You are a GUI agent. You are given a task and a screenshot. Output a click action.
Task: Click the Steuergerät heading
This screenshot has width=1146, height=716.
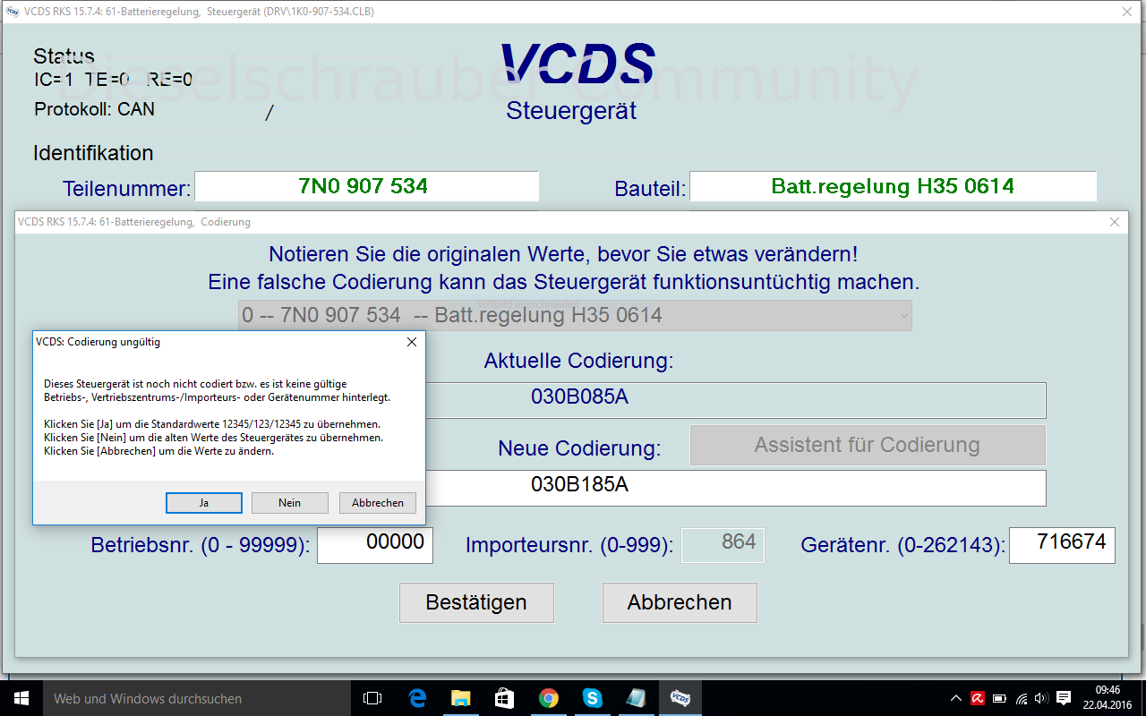571,111
